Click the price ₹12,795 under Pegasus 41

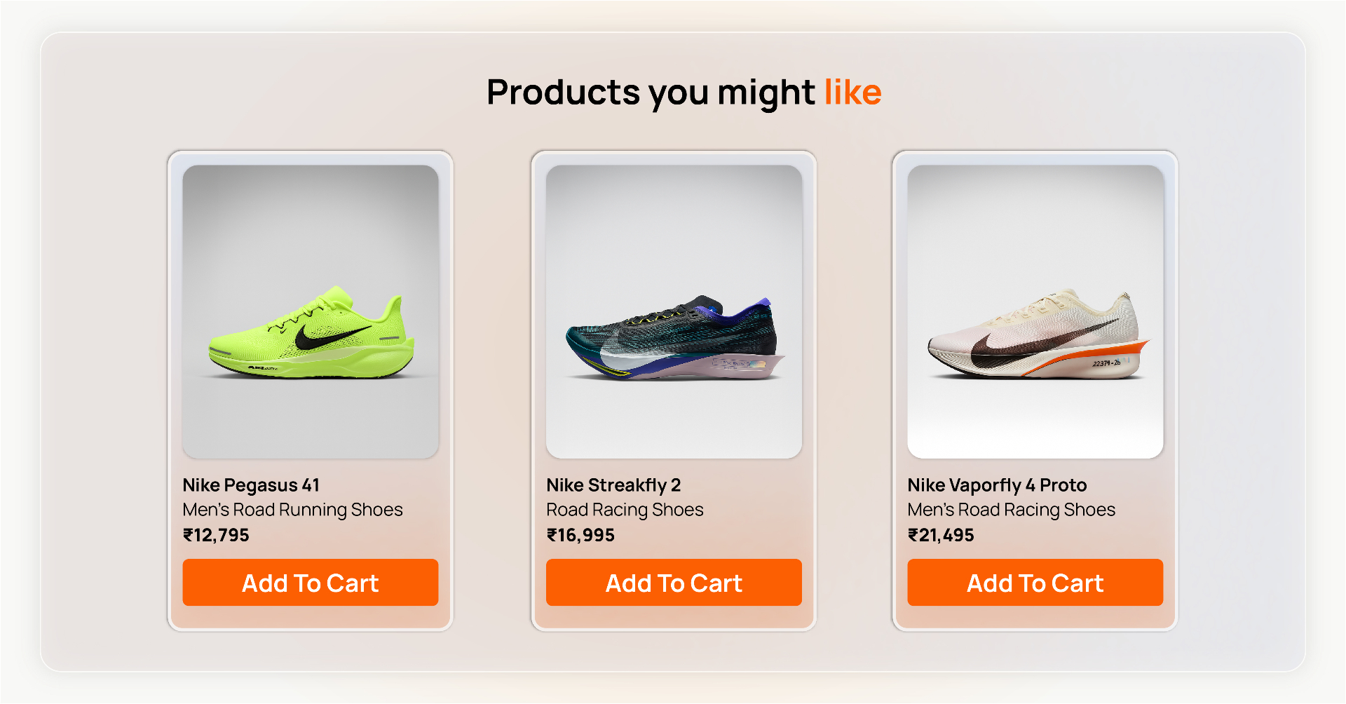point(215,534)
